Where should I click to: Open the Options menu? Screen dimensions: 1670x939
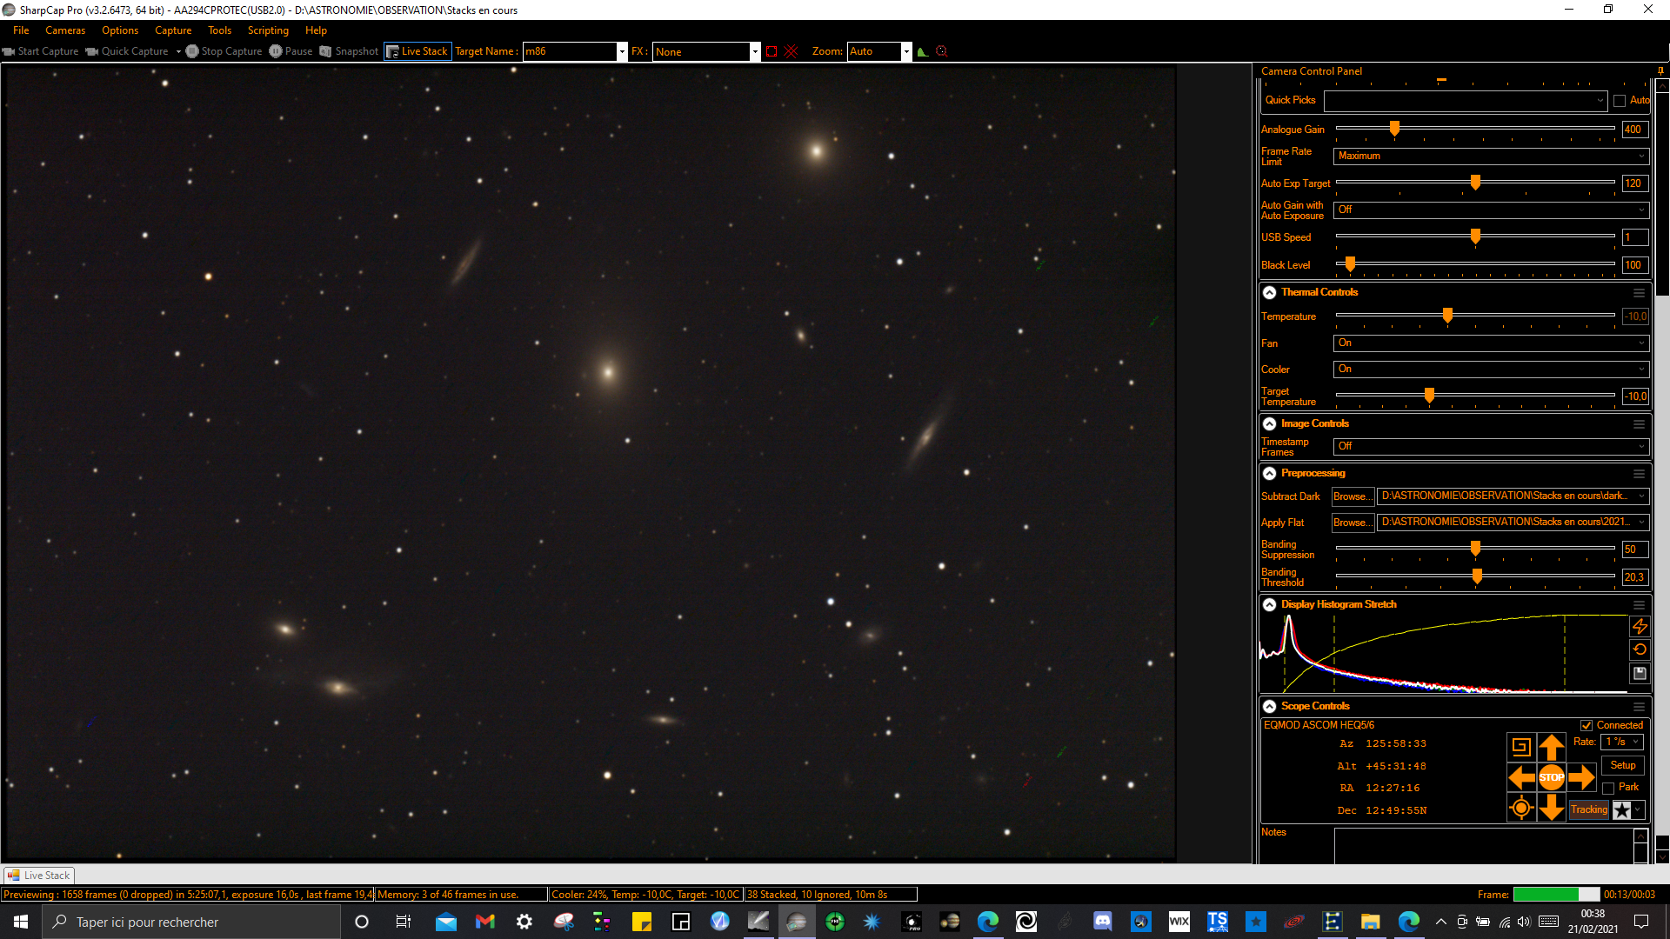pos(120,30)
